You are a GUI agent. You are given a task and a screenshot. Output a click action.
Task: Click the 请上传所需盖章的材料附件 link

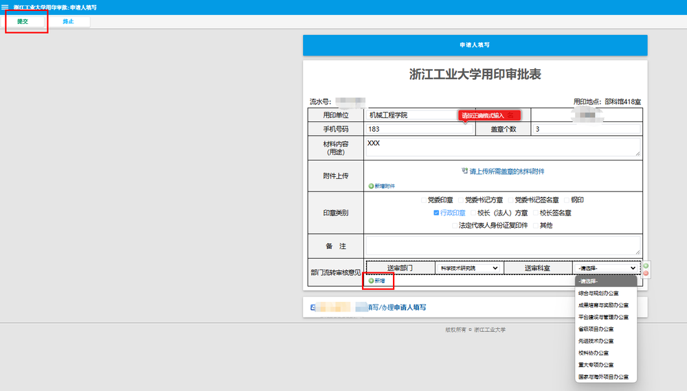(511, 171)
